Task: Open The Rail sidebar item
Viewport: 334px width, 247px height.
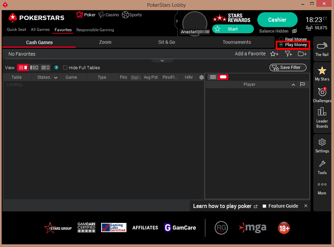Action: [322, 50]
